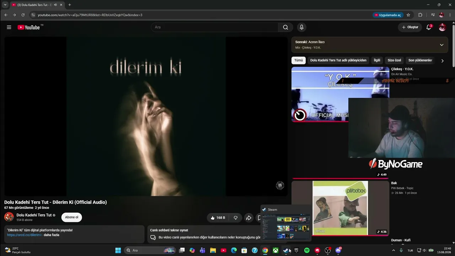455x256 pixels.
Task: Open Discord from the taskbar
Action: 338,250
